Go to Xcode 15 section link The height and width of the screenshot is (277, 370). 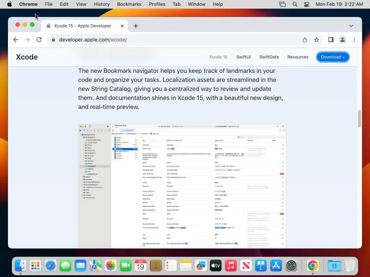[218, 57]
